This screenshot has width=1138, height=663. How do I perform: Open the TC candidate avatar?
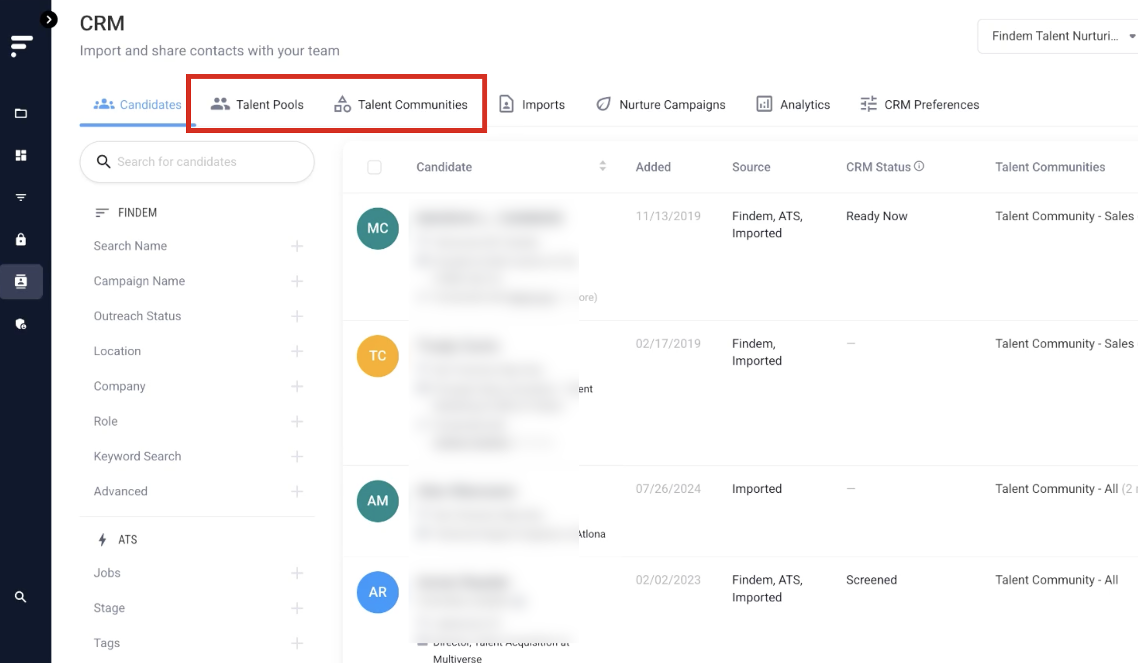pyautogui.click(x=378, y=356)
